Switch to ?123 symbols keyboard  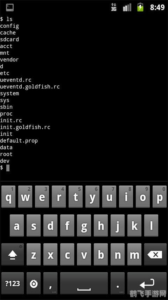pos(13,283)
